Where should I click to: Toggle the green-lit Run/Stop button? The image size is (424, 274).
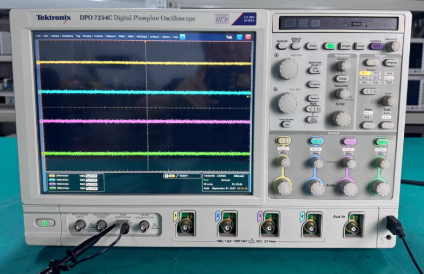pos(329,46)
